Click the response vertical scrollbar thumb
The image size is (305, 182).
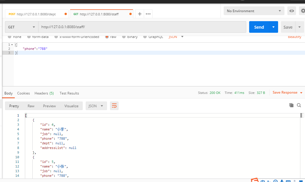pyautogui.click(x=301, y=115)
